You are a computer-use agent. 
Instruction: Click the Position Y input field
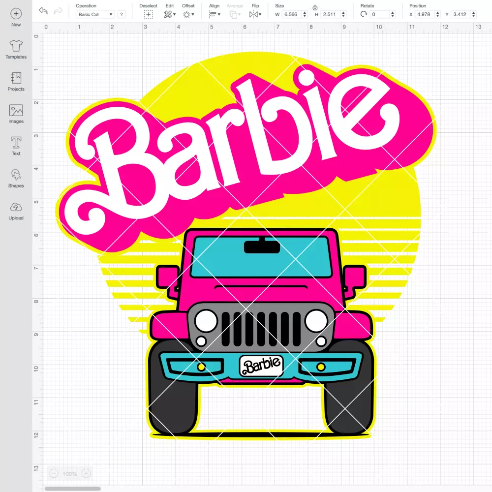coord(461,14)
